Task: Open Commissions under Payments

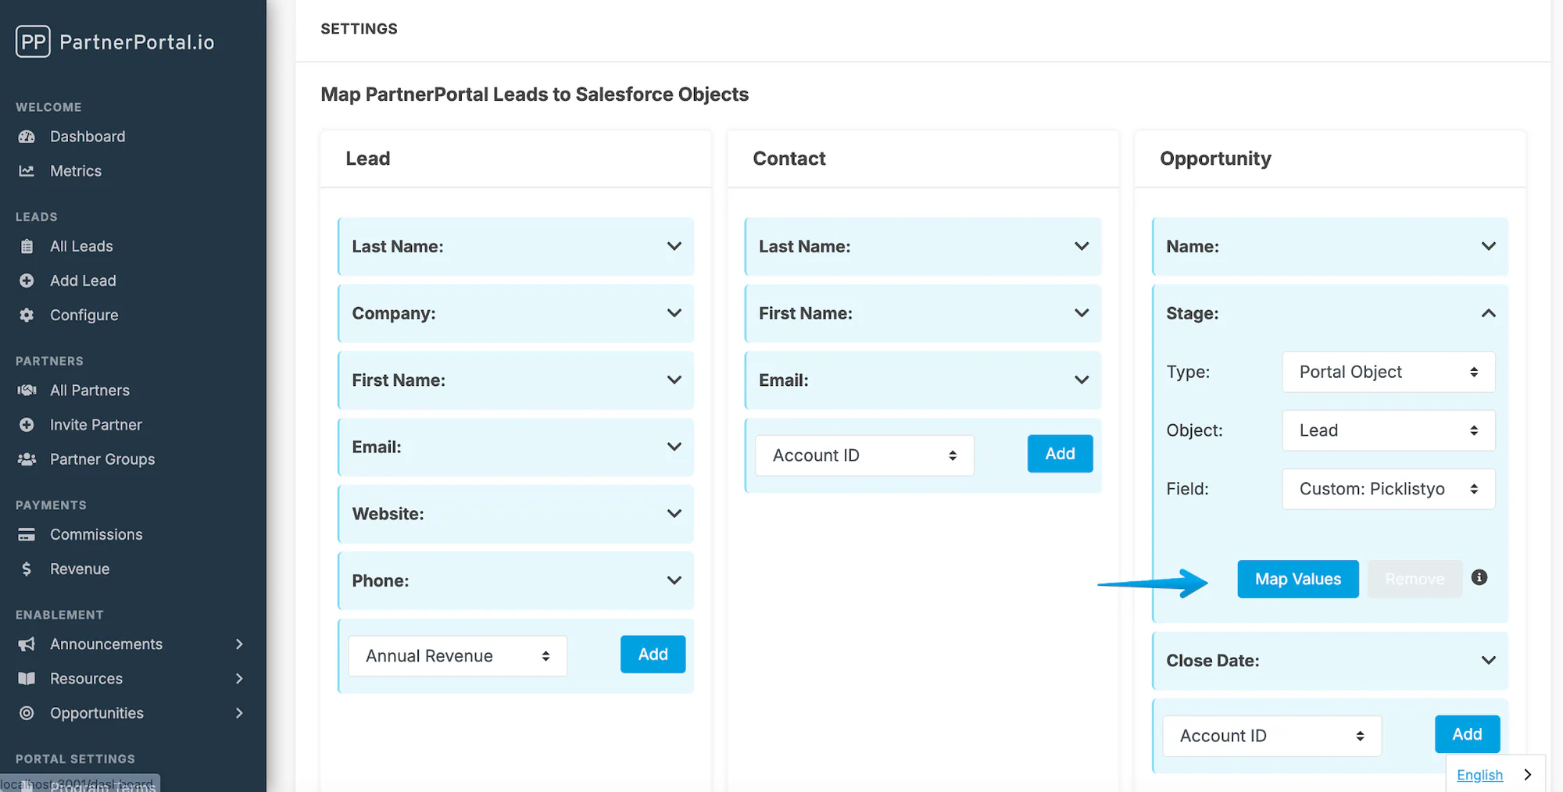Action: pos(96,534)
